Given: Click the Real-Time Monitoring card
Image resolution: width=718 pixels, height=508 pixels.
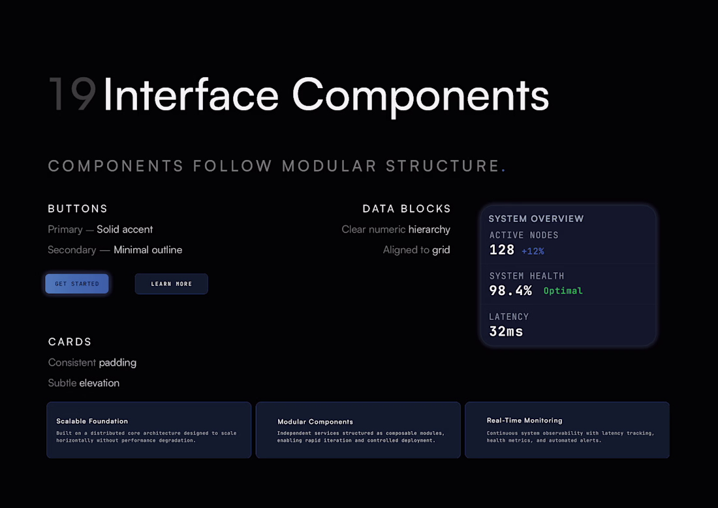Looking at the screenshot, I should (x=567, y=430).
